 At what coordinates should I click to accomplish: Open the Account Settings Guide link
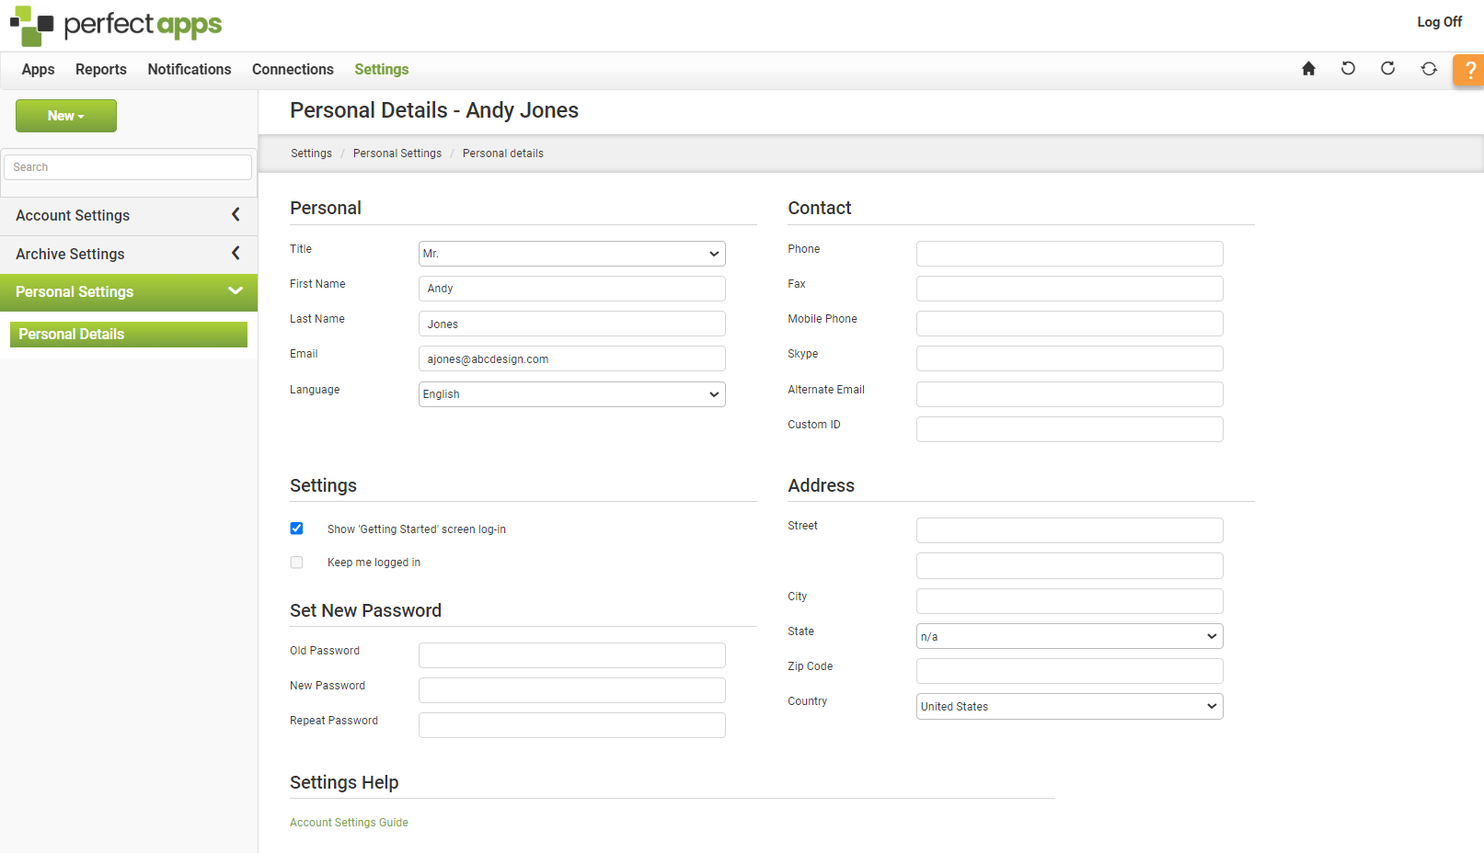click(x=349, y=823)
